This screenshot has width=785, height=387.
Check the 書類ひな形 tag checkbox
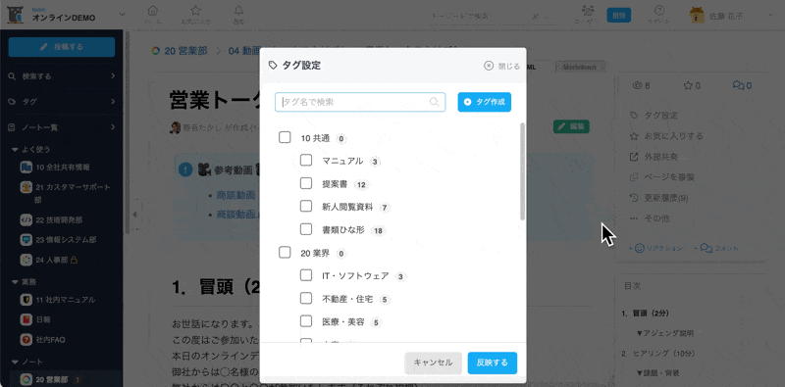click(x=306, y=229)
